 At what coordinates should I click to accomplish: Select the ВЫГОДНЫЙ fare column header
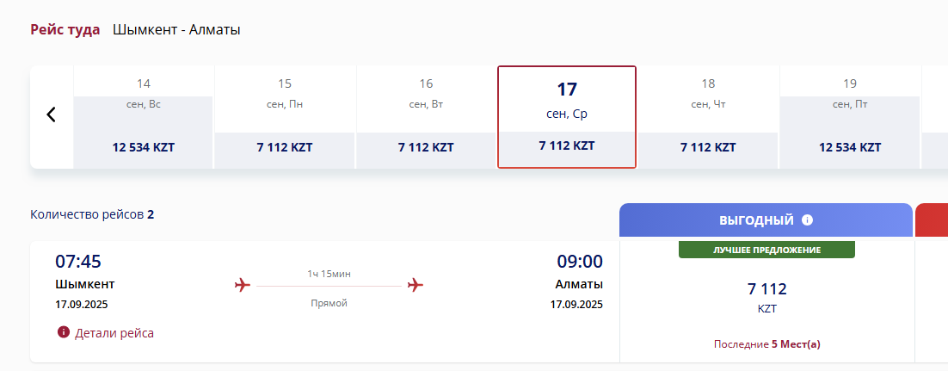pyautogui.click(x=766, y=220)
